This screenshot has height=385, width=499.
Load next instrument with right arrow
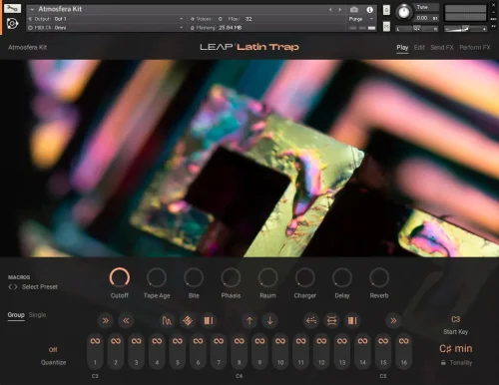[x=339, y=9]
